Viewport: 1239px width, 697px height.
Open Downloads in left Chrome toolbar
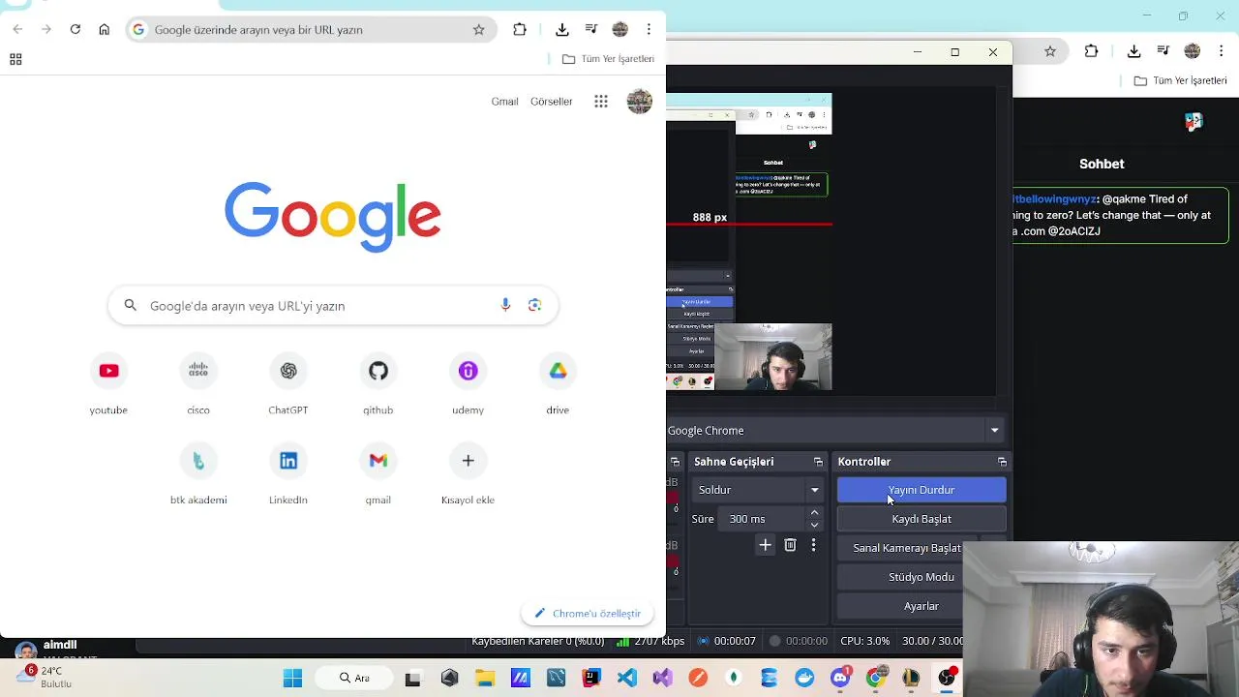click(x=562, y=30)
